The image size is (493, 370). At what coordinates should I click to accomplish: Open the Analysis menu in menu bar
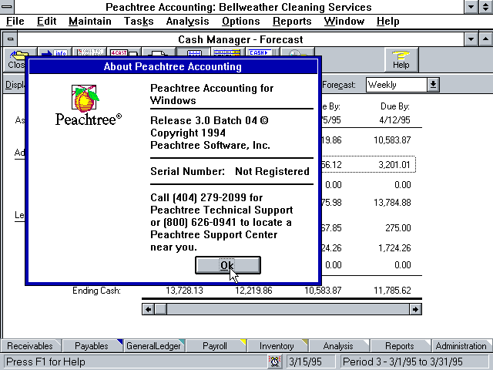187,21
